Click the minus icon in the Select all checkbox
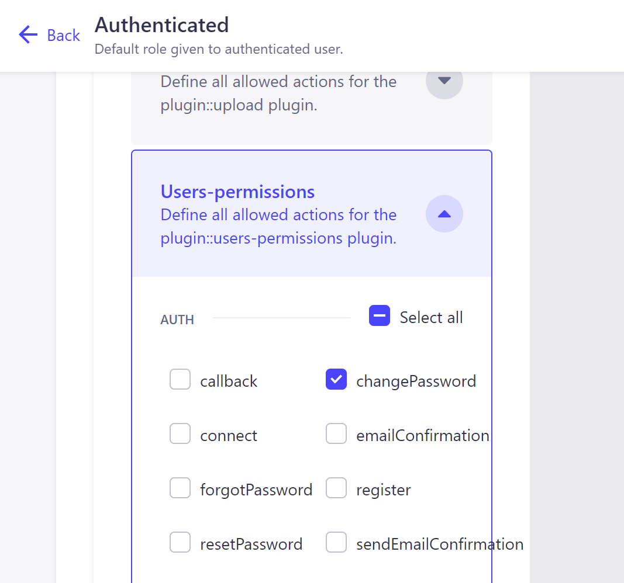The width and height of the screenshot is (624, 583). pyautogui.click(x=379, y=315)
